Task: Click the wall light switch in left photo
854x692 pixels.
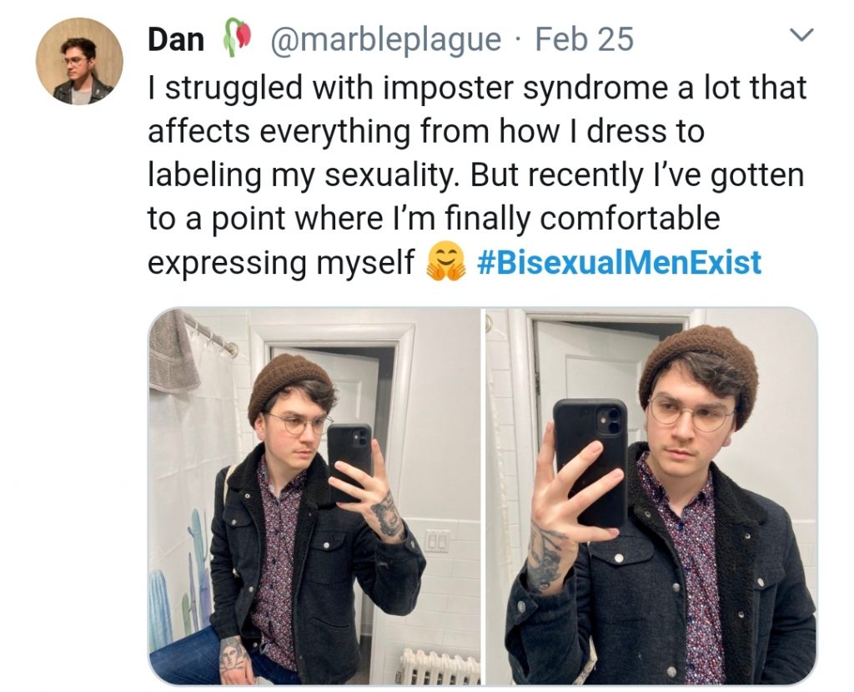Action: click(437, 542)
